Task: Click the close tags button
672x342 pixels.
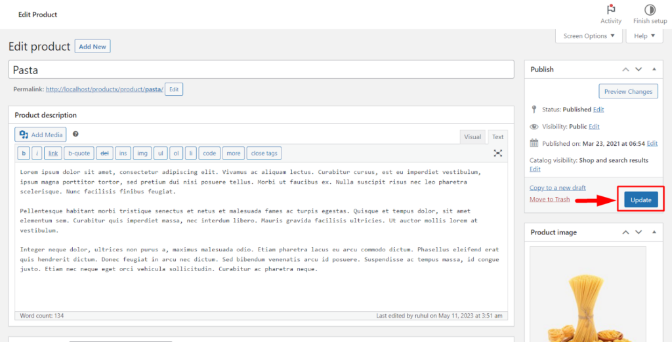Action: tap(264, 153)
